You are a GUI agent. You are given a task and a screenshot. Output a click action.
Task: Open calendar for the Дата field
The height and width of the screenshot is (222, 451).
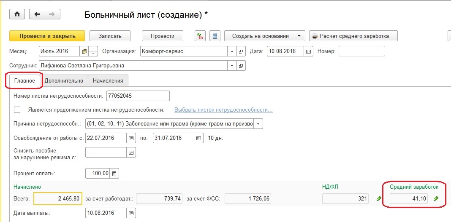click(x=308, y=52)
